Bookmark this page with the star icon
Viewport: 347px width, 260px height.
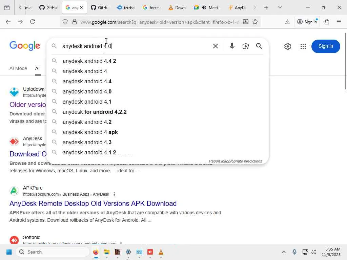[255, 22]
